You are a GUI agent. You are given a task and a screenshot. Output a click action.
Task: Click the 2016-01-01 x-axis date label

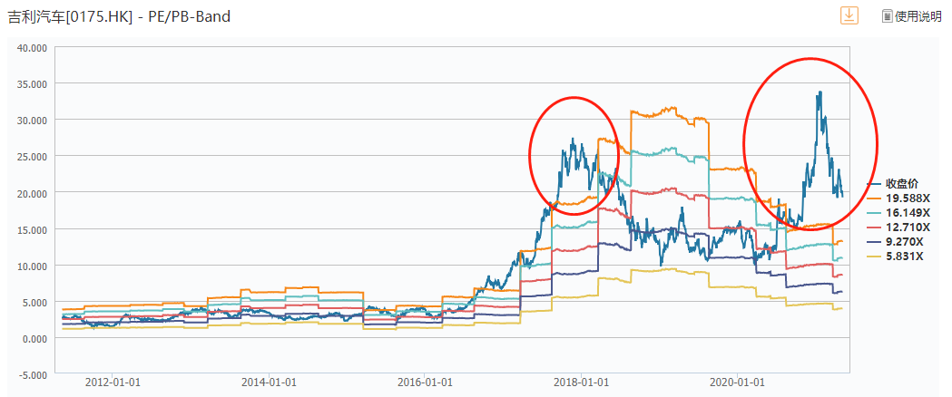coord(425,382)
